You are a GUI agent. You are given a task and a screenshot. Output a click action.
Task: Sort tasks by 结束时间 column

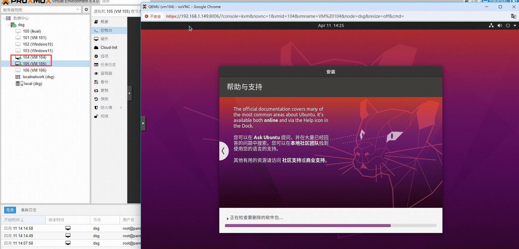[x=68, y=220]
